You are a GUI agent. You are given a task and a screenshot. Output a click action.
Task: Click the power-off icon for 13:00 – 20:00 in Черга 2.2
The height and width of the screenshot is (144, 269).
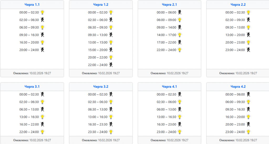point(249,35)
